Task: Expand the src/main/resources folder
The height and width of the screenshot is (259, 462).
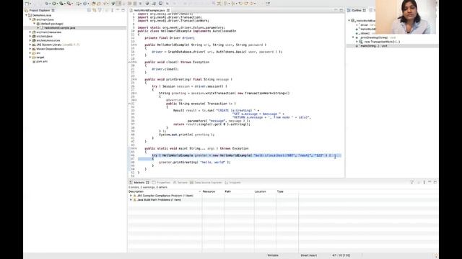Action: [x=30, y=32]
